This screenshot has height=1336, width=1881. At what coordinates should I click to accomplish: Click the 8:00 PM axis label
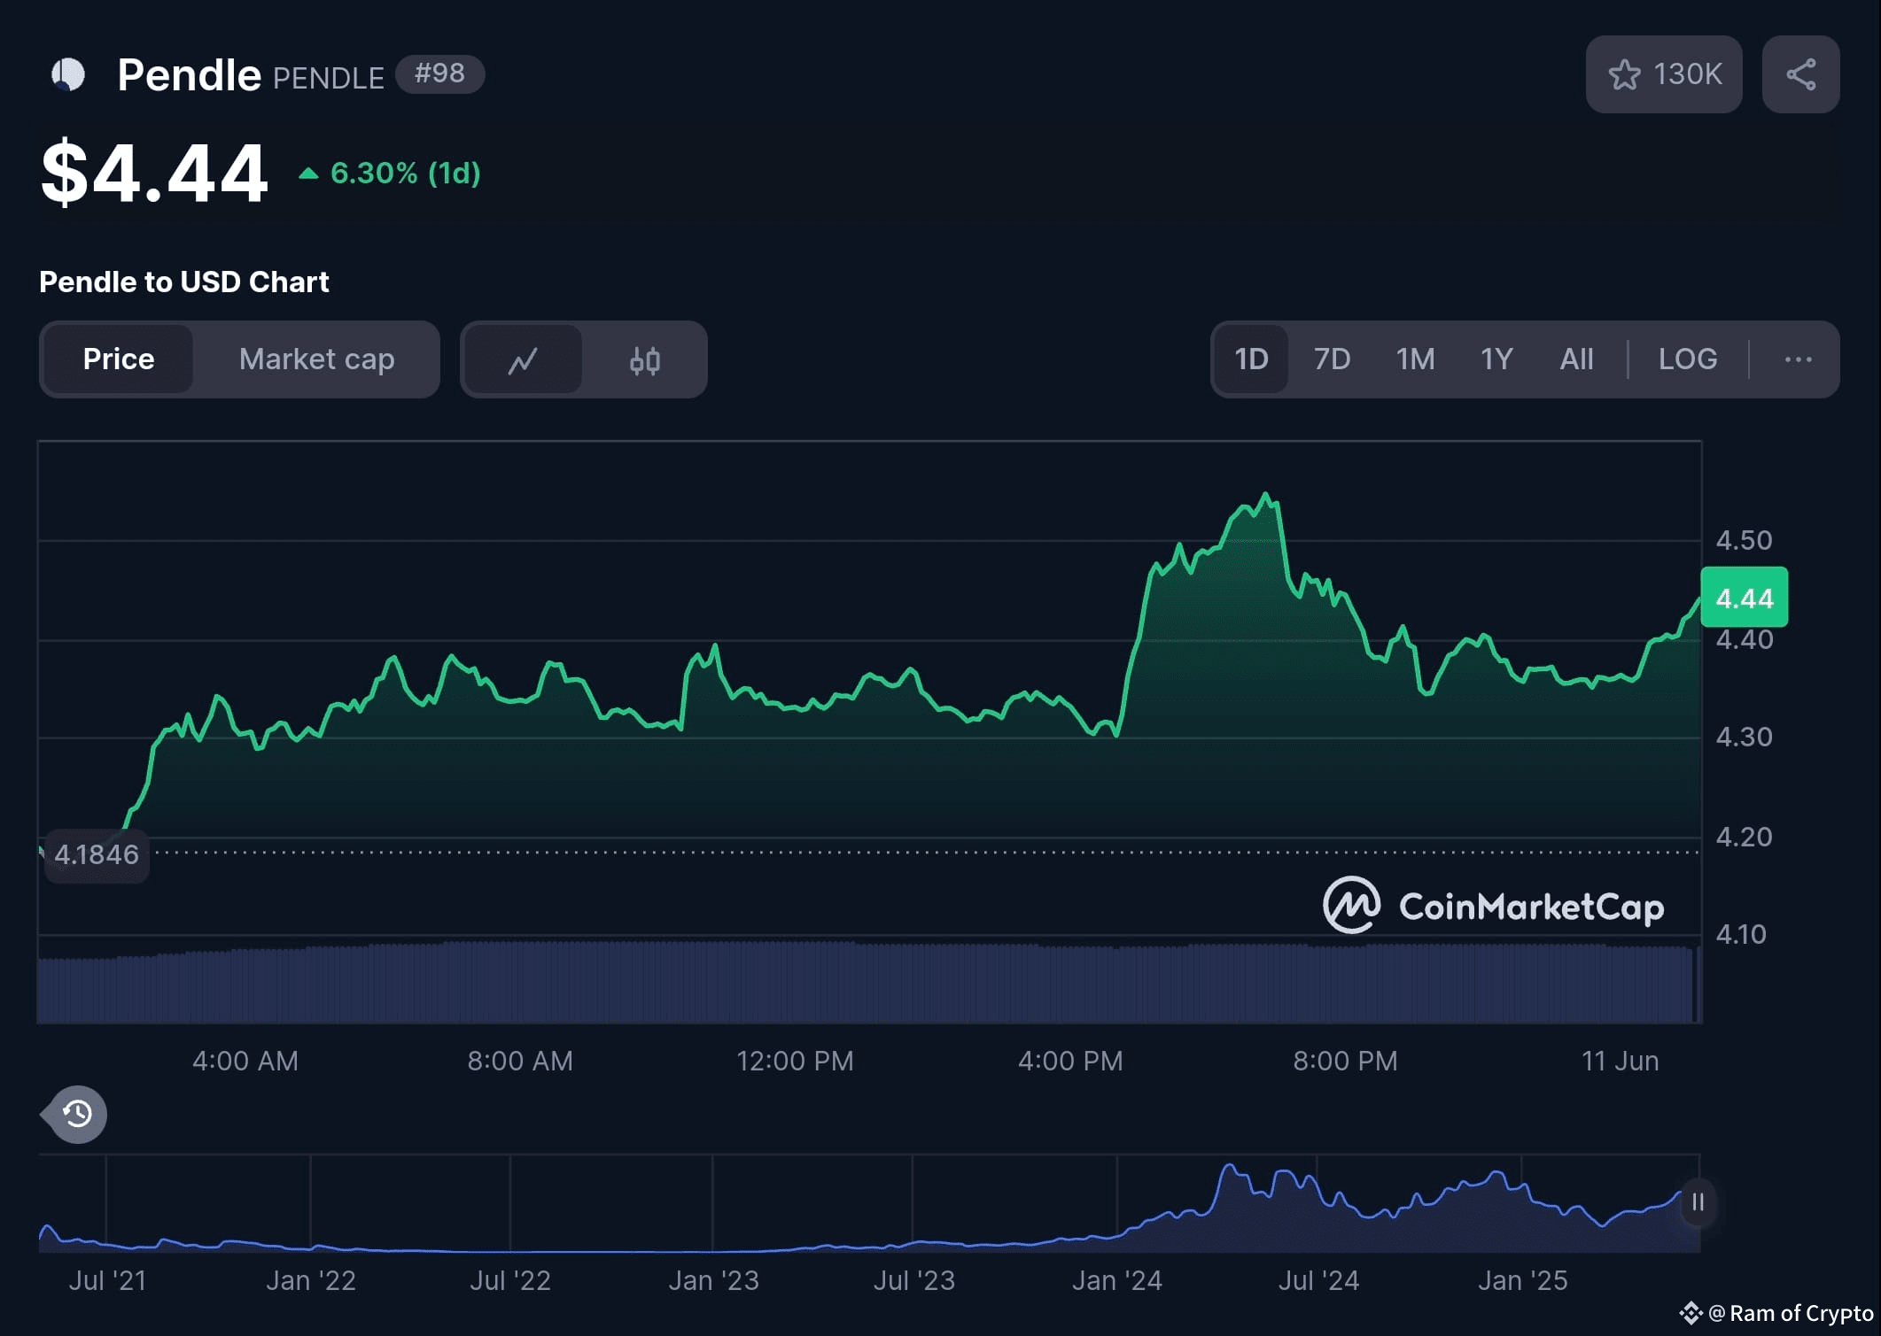click(1345, 1061)
